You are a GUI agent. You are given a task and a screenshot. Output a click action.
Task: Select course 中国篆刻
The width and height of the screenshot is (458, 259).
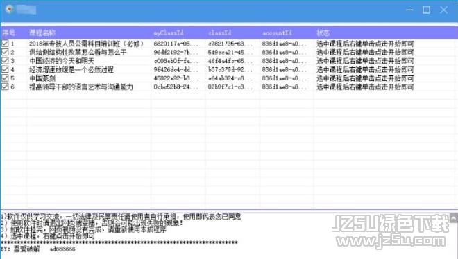pos(42,78)
